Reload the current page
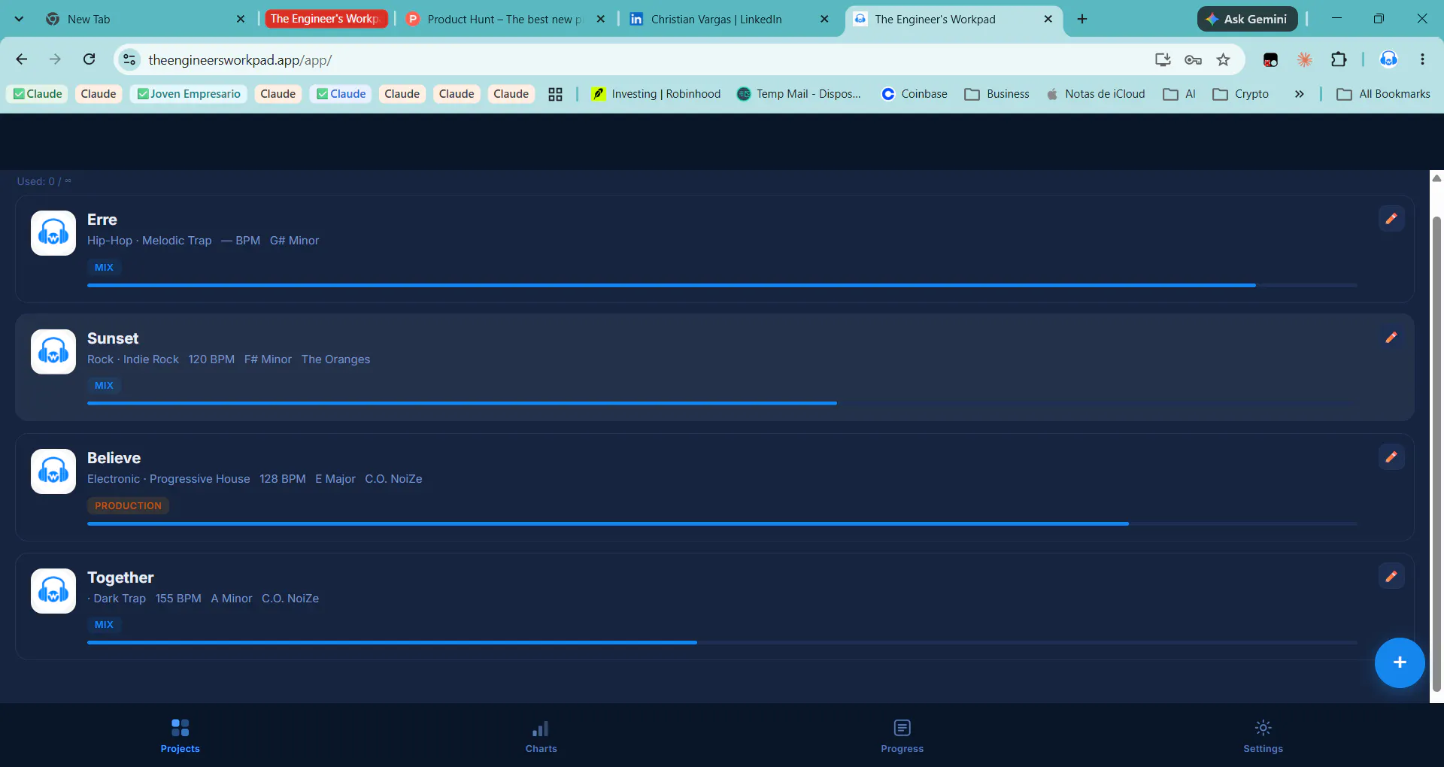The image size is (1444, 767). pos(89,59)
